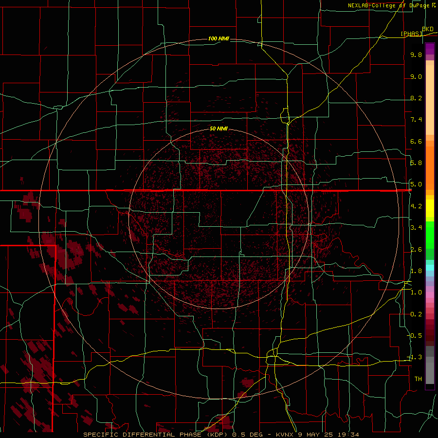Click the 8.2 scale value

pyautogui.click(x=416, y=98)
